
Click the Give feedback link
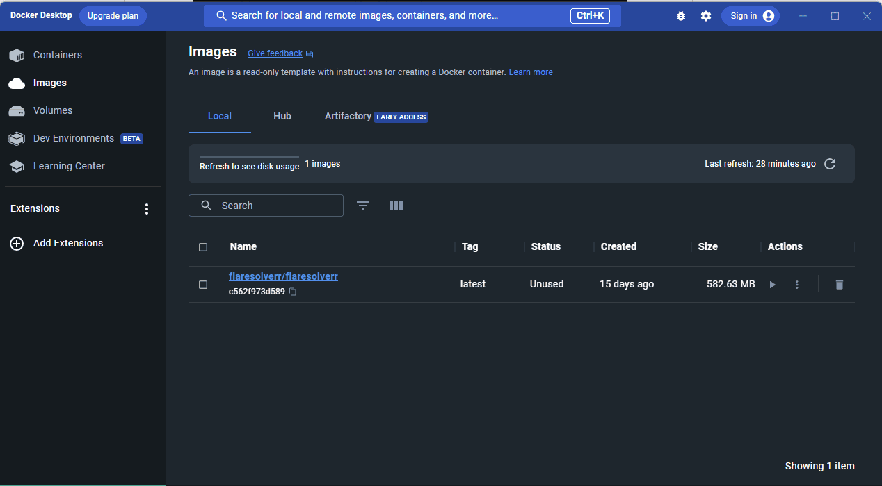coord(275,53)
